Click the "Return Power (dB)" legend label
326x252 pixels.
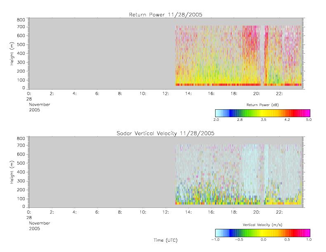[x=263, y=105]
